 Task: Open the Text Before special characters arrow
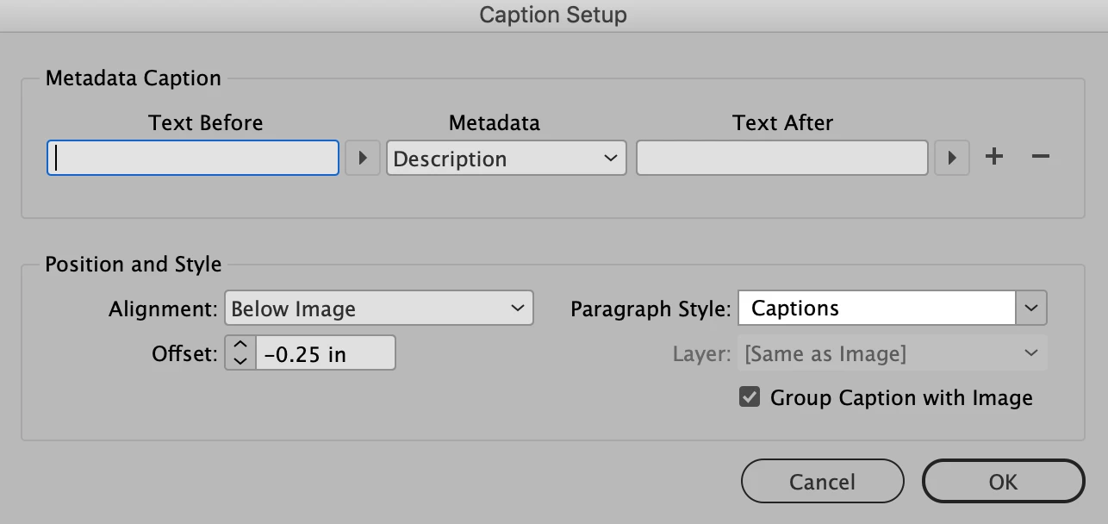click(x=363, y=159)
